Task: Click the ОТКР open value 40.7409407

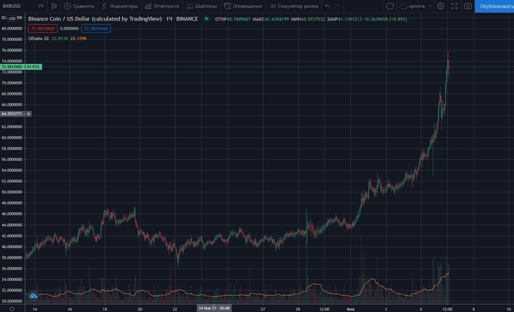Action: (x=239, y=19)
